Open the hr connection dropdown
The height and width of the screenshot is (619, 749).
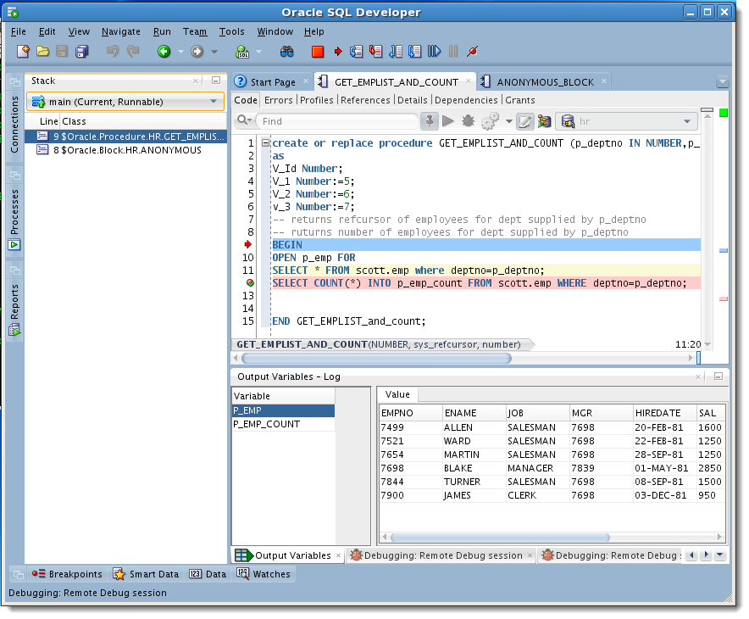pyautogui.click(x=688, y=121)
